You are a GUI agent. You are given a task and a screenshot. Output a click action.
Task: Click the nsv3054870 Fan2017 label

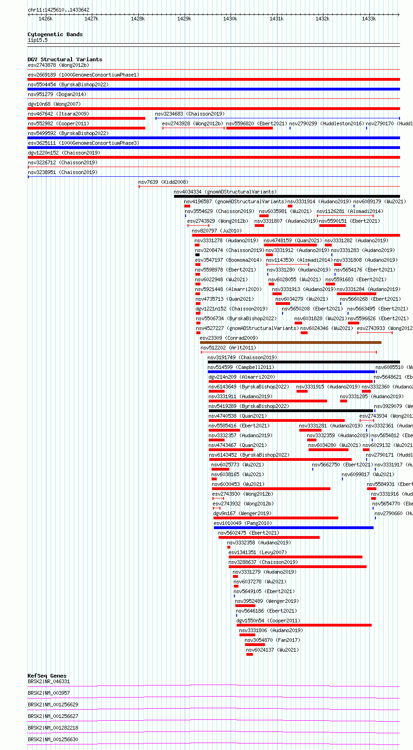[272, 640]
